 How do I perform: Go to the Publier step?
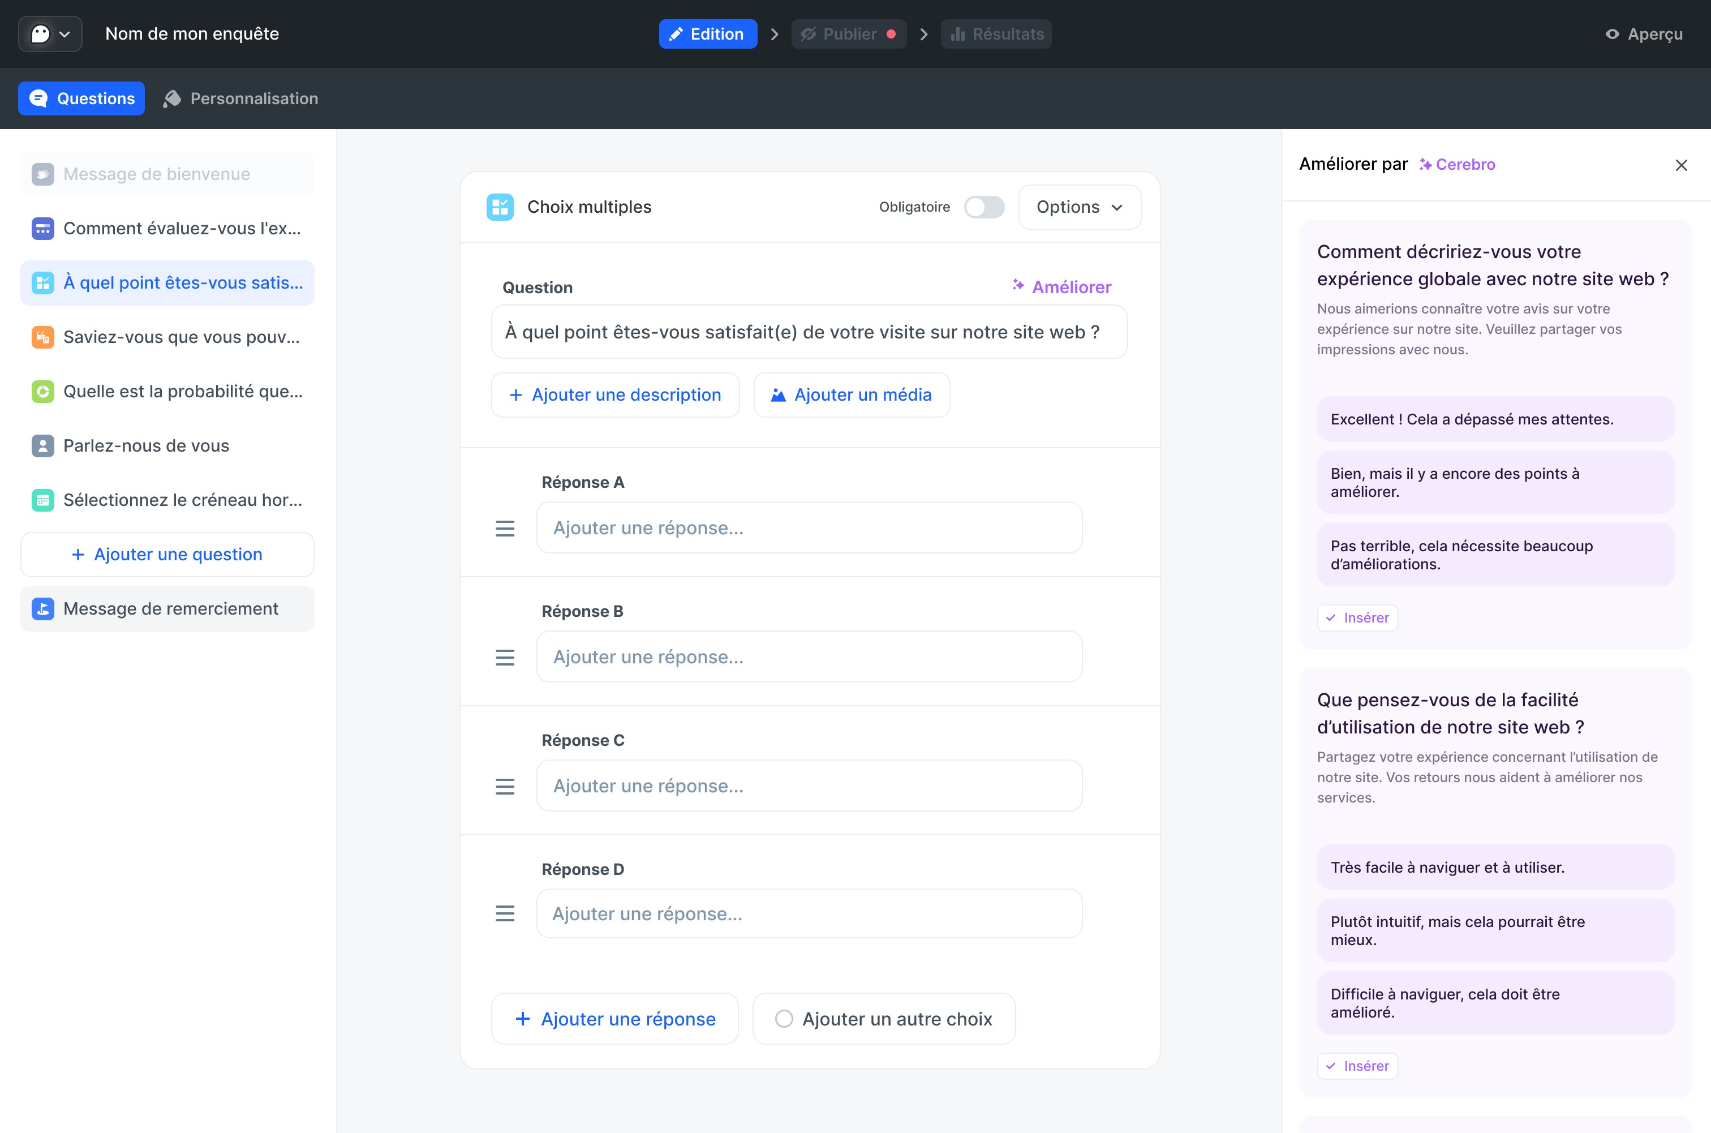coord(849,34)
